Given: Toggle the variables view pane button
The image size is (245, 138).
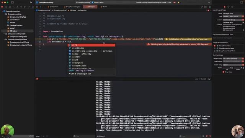Looking at the screenshot, I should (x=207, y=136).
